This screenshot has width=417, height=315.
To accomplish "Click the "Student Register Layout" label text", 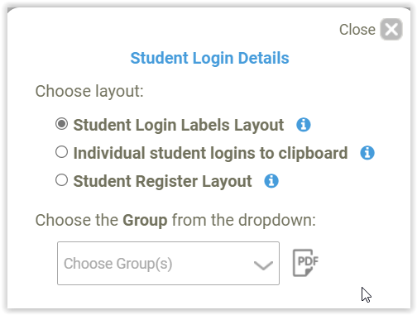I will coord(162,181).
